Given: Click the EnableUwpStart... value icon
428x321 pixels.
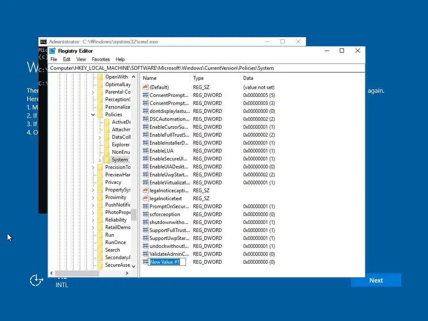Looking at the screenshot, I should click(145, 174).
